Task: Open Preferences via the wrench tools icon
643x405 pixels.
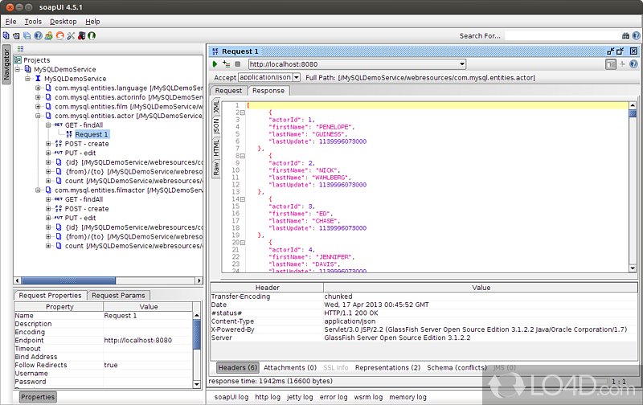Action: pyautogui.click(x=70, y=35)
